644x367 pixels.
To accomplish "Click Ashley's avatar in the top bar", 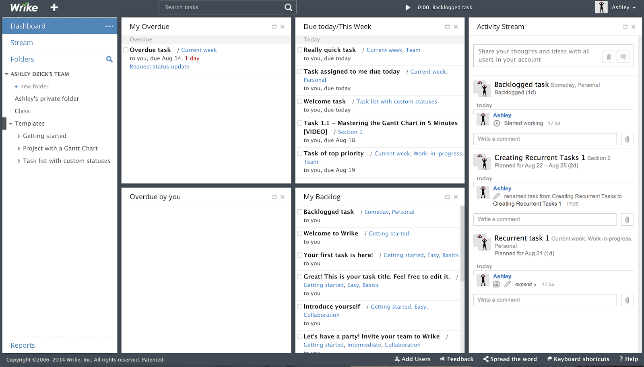I will [601, 7].
